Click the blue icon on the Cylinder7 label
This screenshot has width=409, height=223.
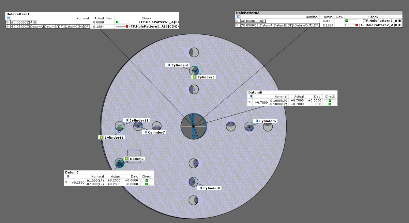click(x=145, y=132)
